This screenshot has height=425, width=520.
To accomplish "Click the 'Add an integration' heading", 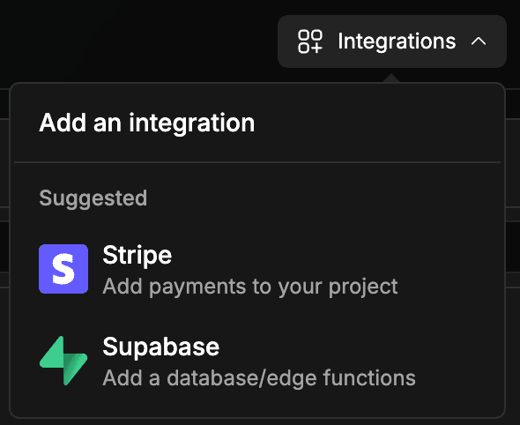I will pyautogui.click(x=147, y=123).
